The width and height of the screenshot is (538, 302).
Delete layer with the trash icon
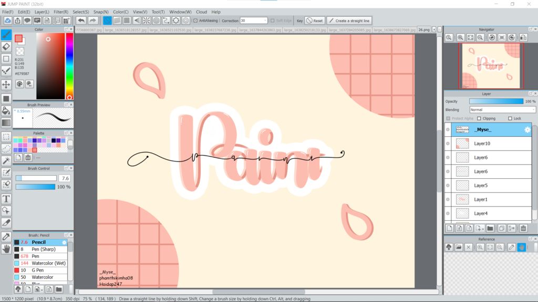click(x=523, y=229)
